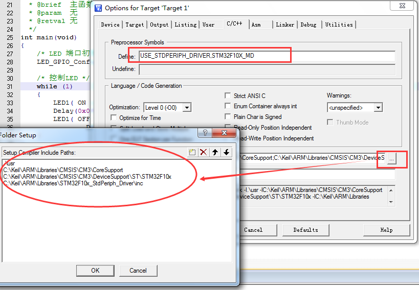Open the Listing tab

pyautogui.click(x=185, y=25)
